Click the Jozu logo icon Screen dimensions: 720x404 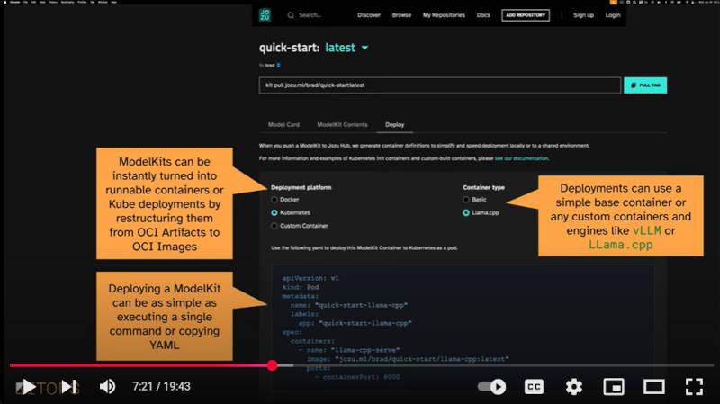tap(265, 15)
